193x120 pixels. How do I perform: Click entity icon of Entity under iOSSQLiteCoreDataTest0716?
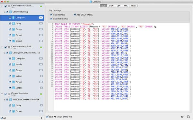pos(14,105)
